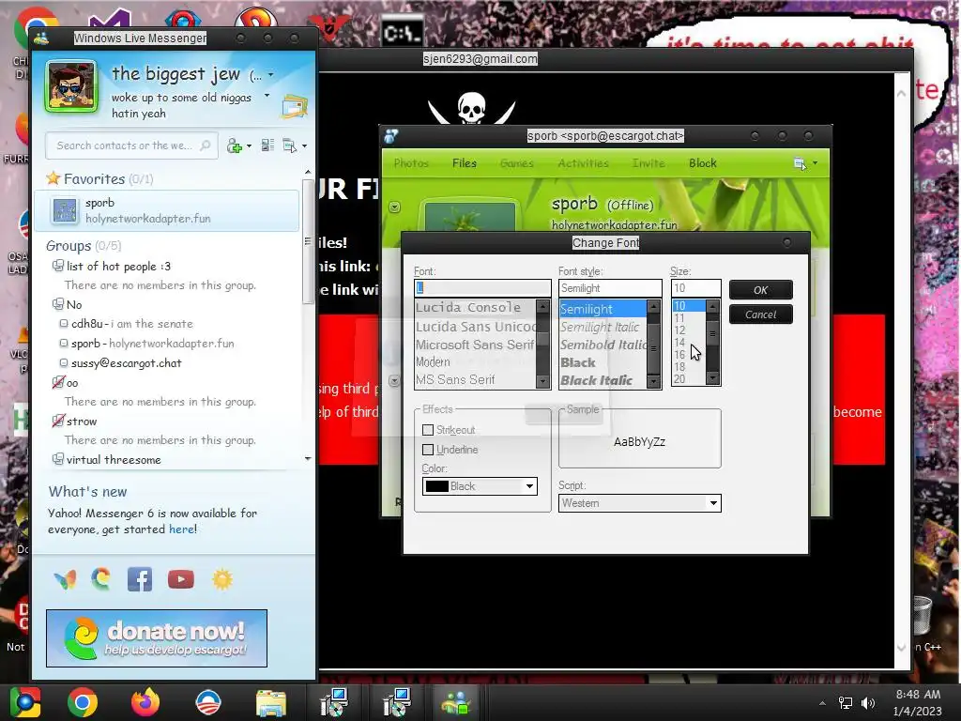Open the weather sun icon in Messenger
961x721 pixels.
click(x=222, y=578)
